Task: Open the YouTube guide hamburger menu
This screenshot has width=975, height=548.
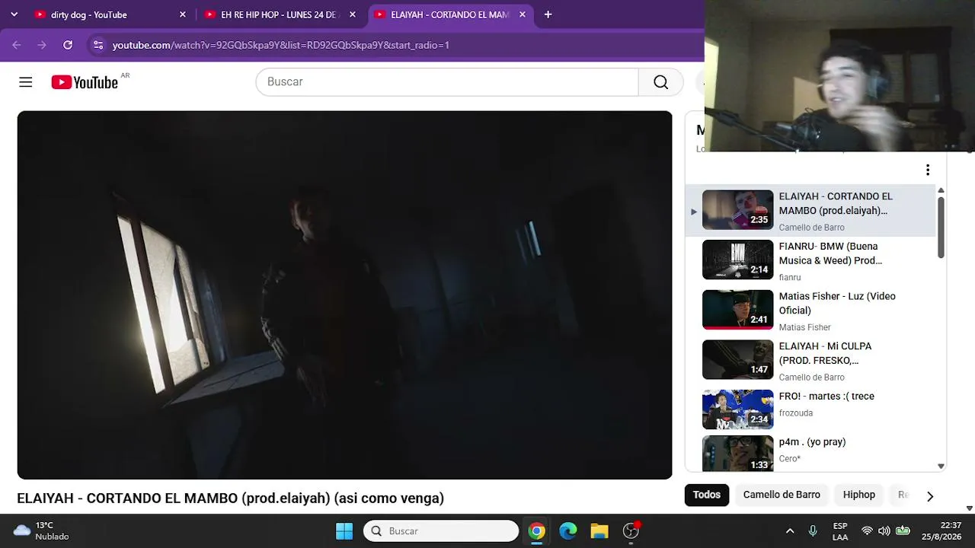Action: point(26,82)
